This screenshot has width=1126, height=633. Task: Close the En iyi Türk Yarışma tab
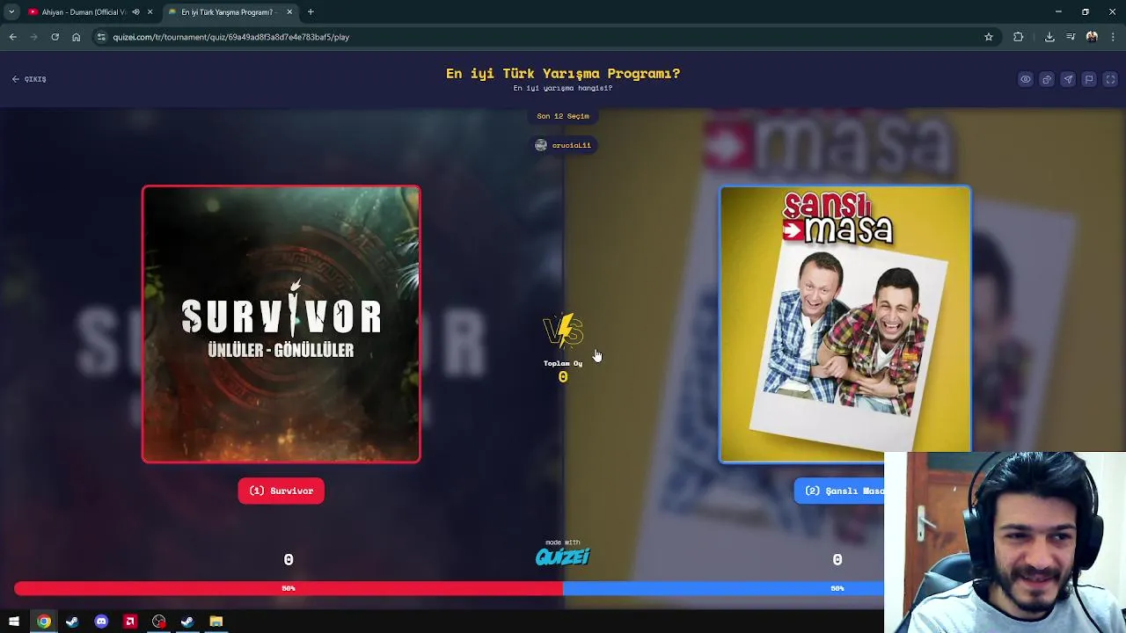coord(289,12)
